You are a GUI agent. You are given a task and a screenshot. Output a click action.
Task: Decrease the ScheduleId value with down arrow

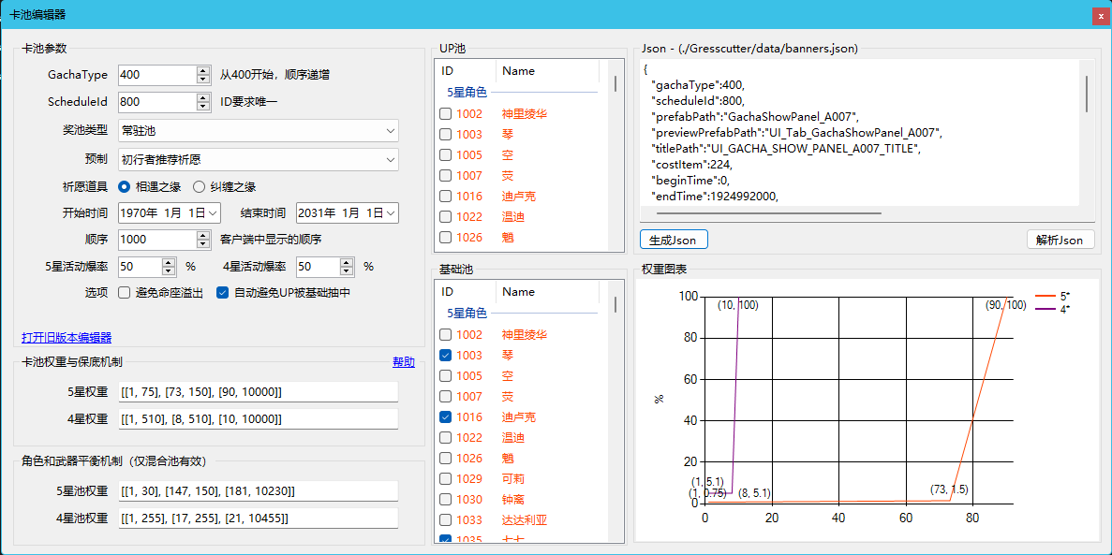(203, 106)
